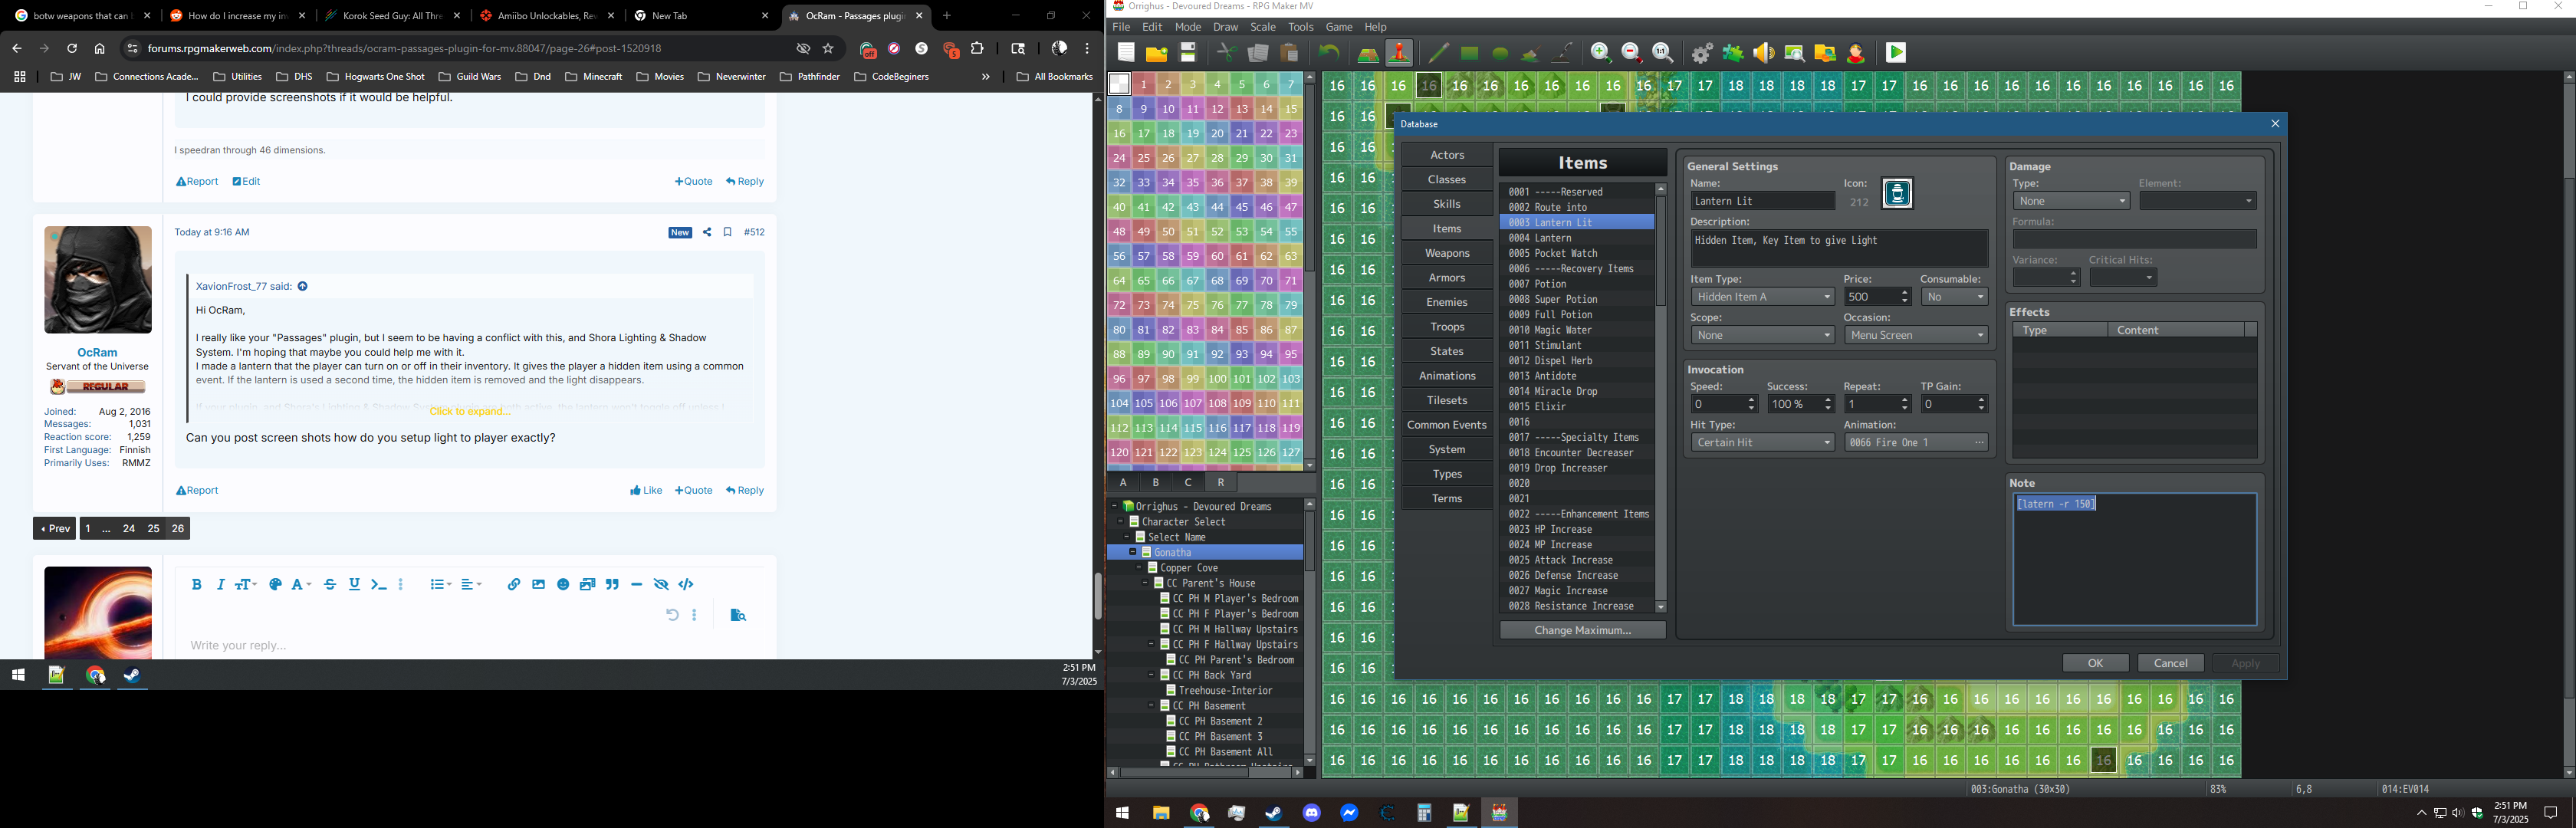Screen dimensions: 2576x828
Task: Open the Occasion dropdown showing Menu Screen
Action: pos(1916,335)
